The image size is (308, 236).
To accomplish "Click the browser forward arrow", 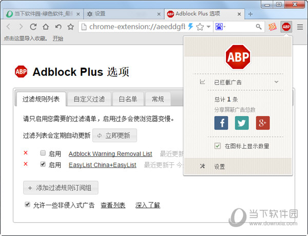I will [21, 27].
